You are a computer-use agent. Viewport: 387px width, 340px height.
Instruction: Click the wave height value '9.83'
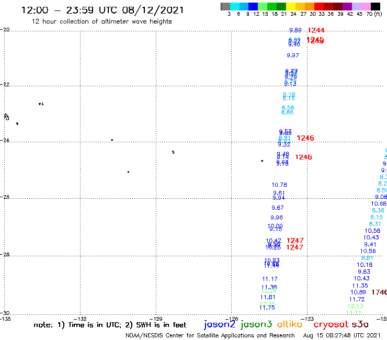click(x=364, y=271)
